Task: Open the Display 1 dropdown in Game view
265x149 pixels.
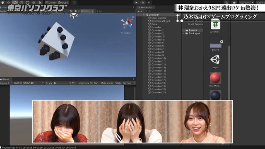Action: tap(6, 83)
